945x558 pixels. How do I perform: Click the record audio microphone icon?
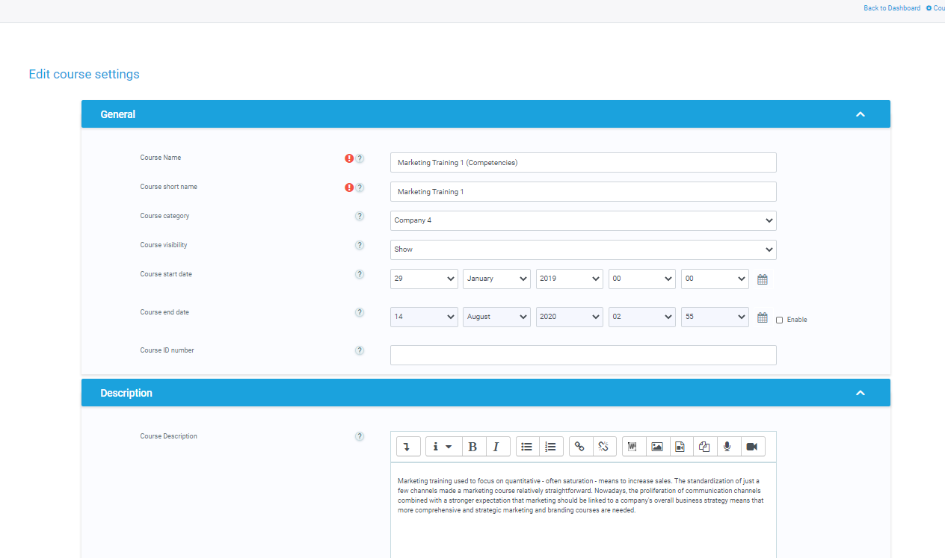click(727, 447)
